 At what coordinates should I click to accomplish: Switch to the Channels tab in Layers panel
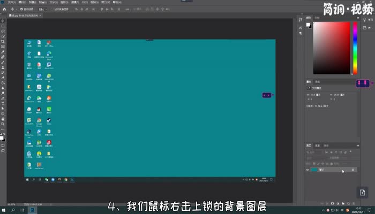click(317, 146)
